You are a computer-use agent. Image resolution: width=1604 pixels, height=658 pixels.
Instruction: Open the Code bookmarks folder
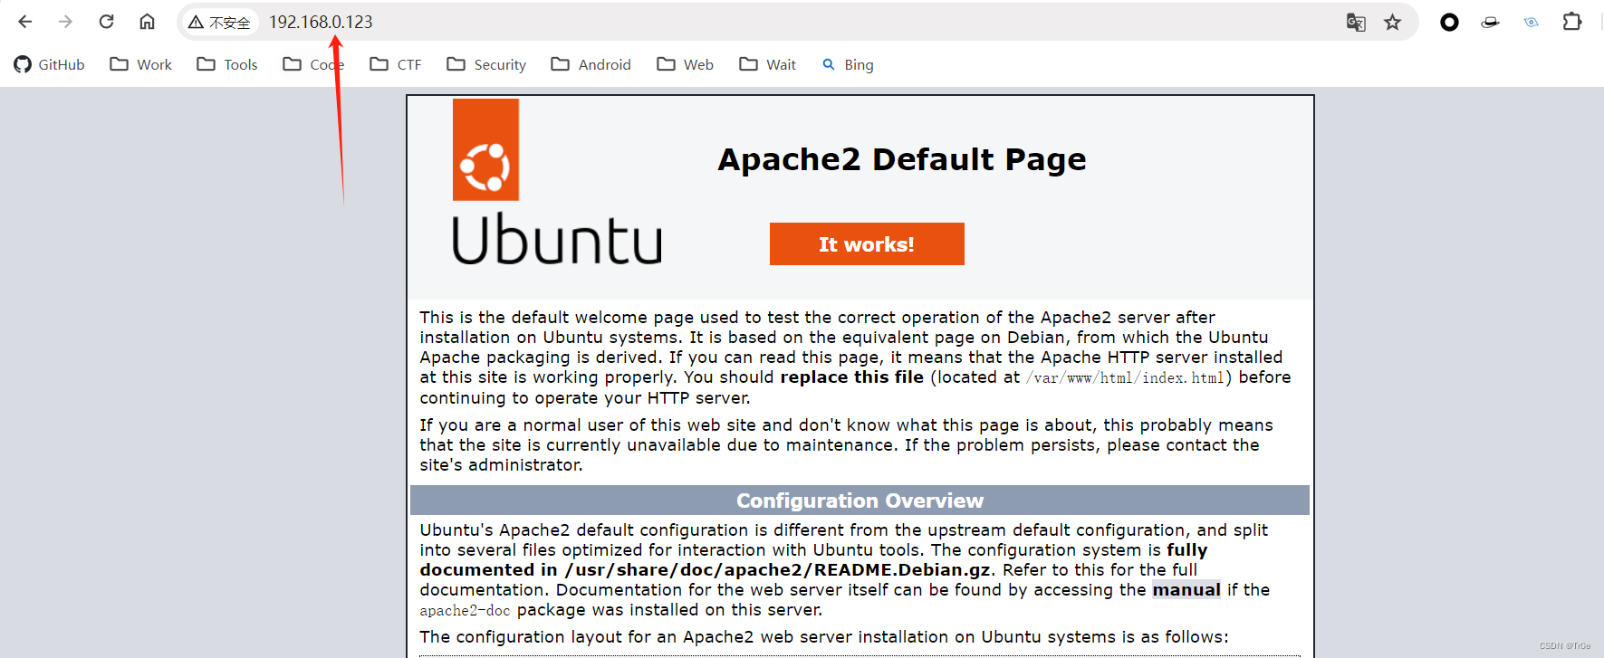pyautogui.click(x=313, y=64)
